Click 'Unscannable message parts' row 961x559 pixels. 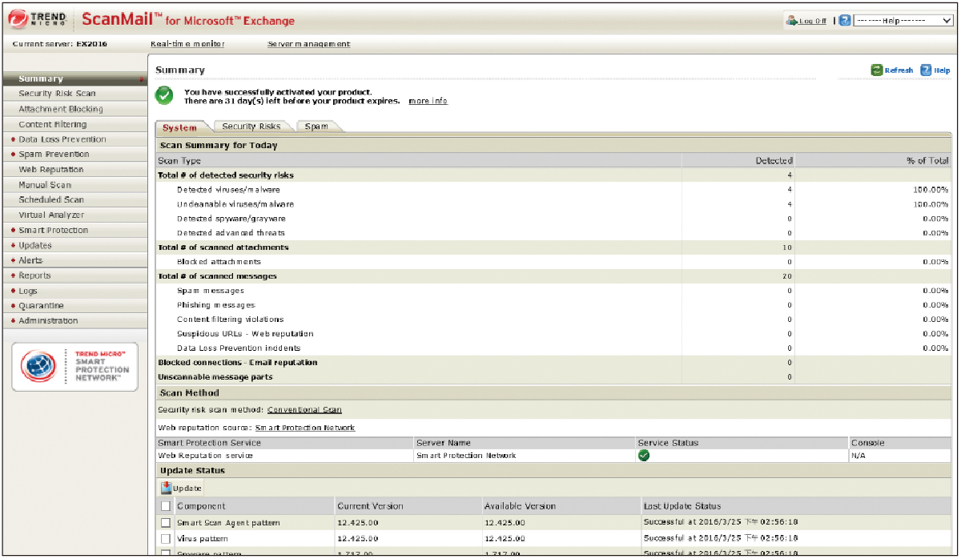(553, 377)
